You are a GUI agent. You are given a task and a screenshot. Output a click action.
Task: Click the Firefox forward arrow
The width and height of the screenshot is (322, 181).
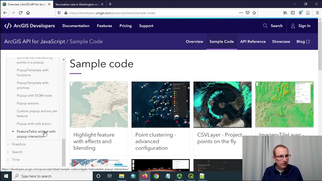point(13,13)
